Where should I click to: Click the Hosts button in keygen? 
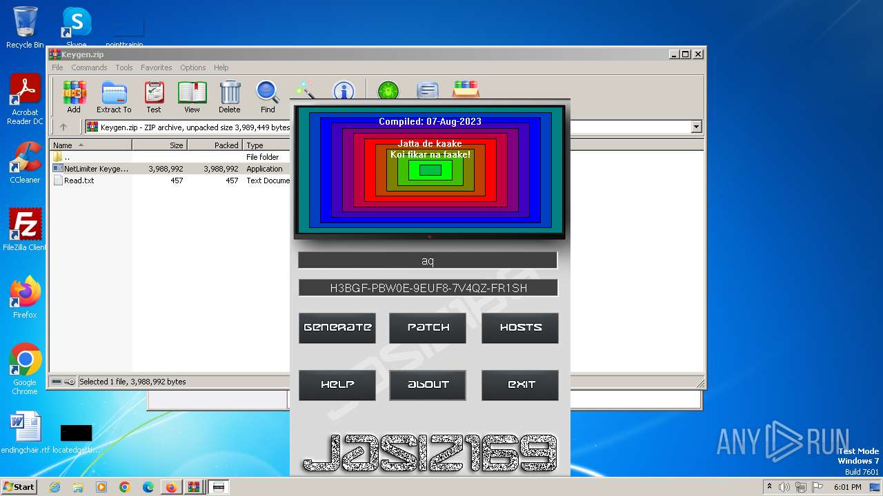[x=520, y=327]
